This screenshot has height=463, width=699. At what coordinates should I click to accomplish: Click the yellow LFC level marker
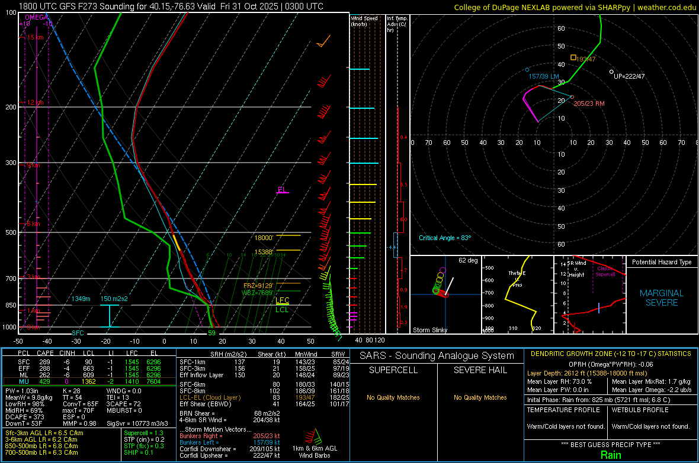[x=283, y=300]
